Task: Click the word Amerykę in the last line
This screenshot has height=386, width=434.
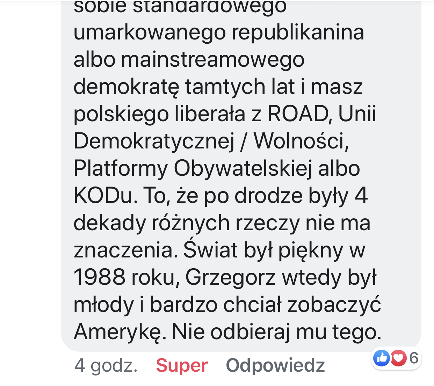Action: point(118,332)
